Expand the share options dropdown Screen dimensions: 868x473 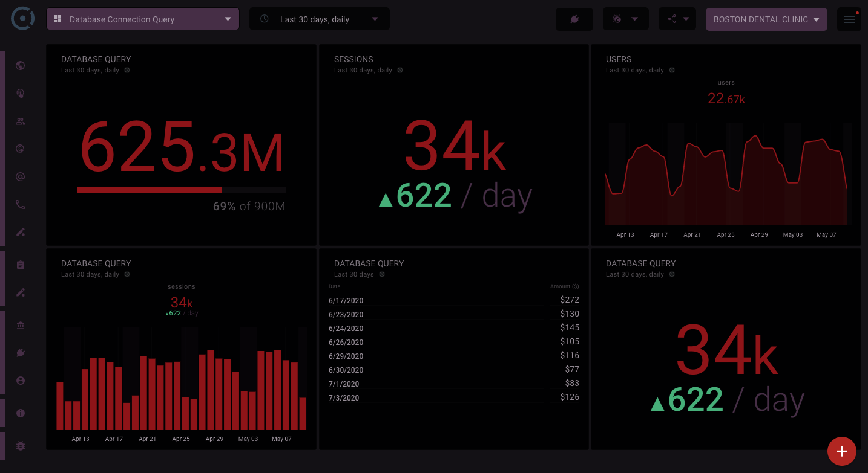pyautogui.click(x=677, y=19)
